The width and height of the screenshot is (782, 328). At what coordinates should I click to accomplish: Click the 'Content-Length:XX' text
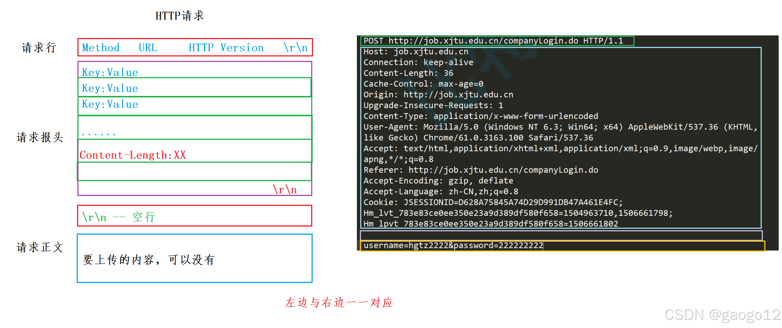tap(133, 155)
